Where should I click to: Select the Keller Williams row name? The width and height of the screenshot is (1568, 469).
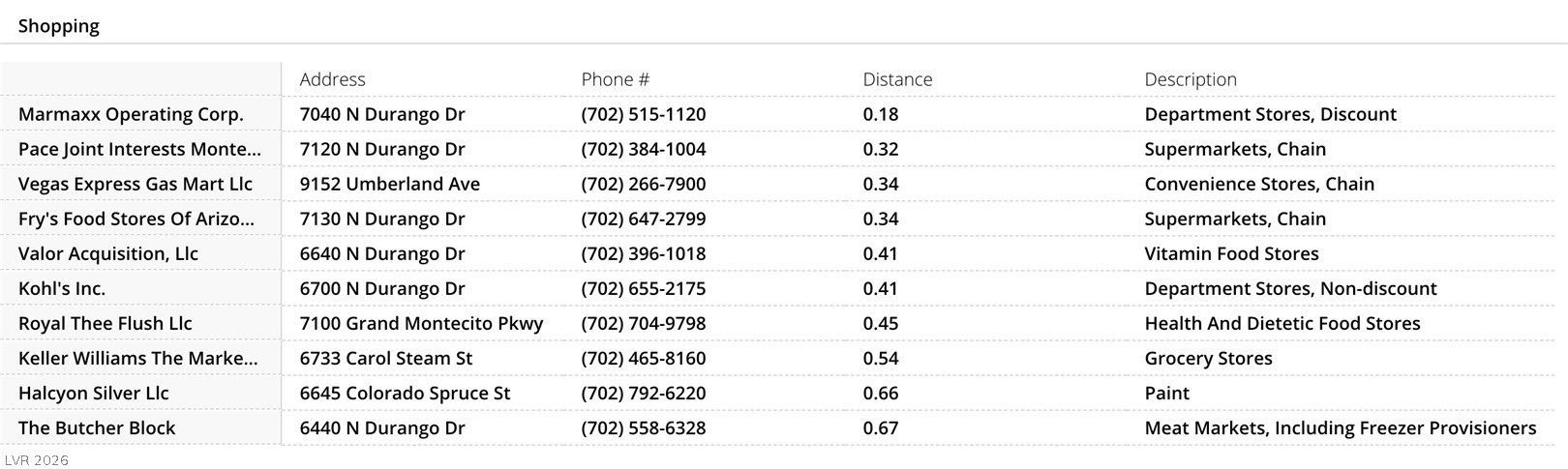point(137,358)
